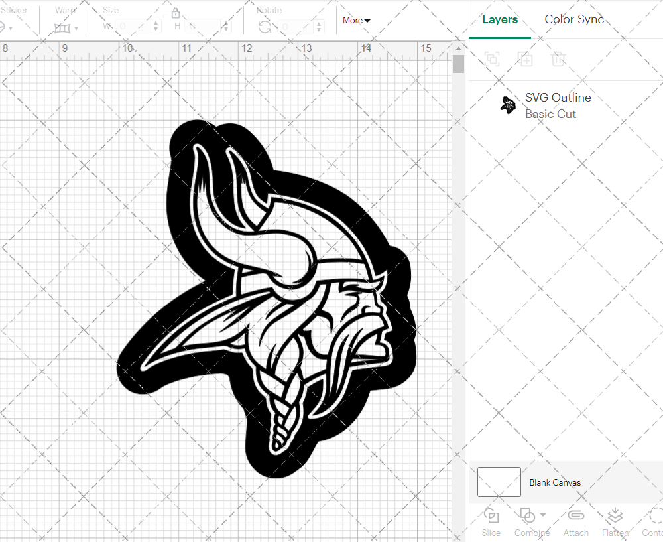Screen dimensions: 663x542
Task: Switch to the Color Sync tab
Action: click(574, 19)
